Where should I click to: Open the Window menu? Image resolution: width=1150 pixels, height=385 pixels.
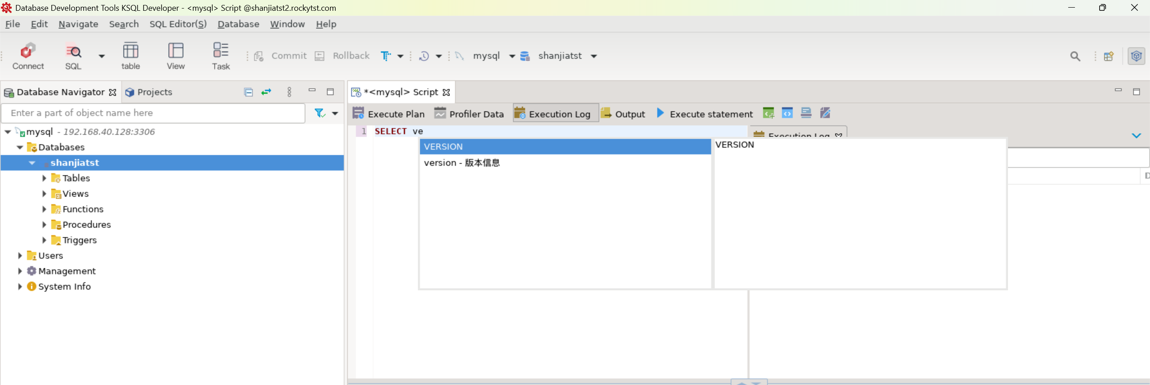point(287,24)
